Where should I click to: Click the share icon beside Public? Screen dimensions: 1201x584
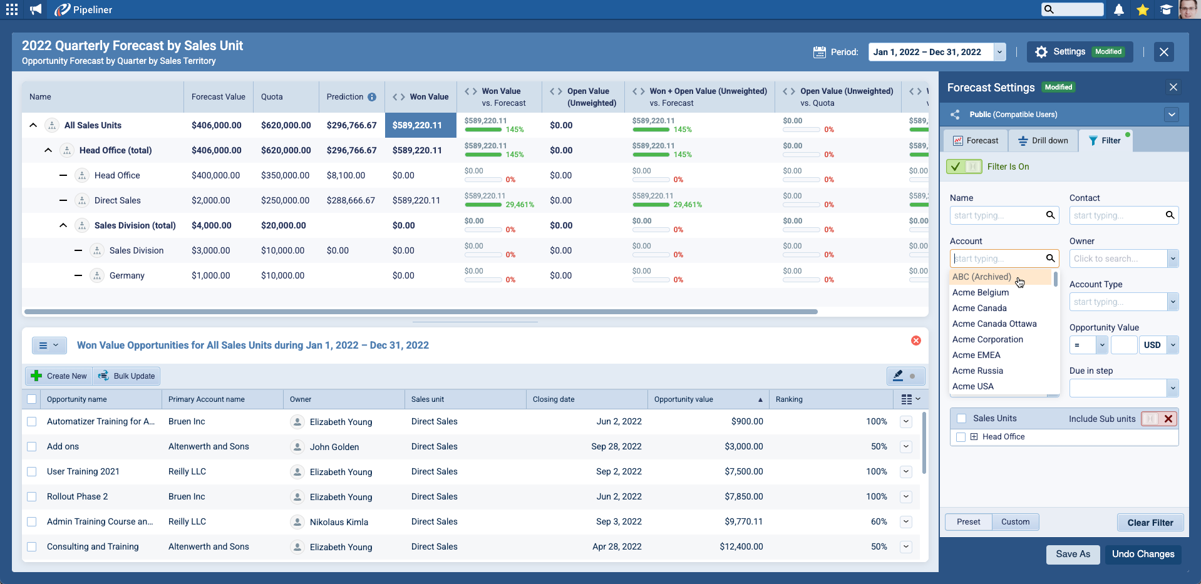(x=956, y=115)
